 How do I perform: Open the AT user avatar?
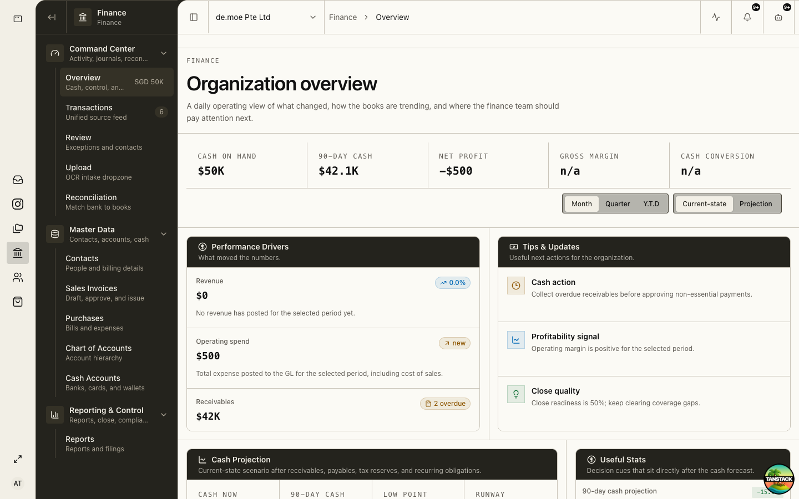coord(18,483)
